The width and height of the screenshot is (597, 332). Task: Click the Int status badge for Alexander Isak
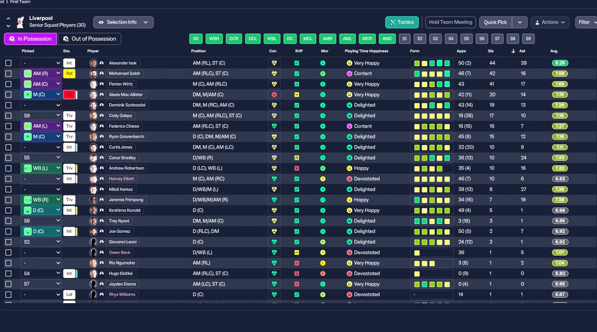click(x=69, y=63)
